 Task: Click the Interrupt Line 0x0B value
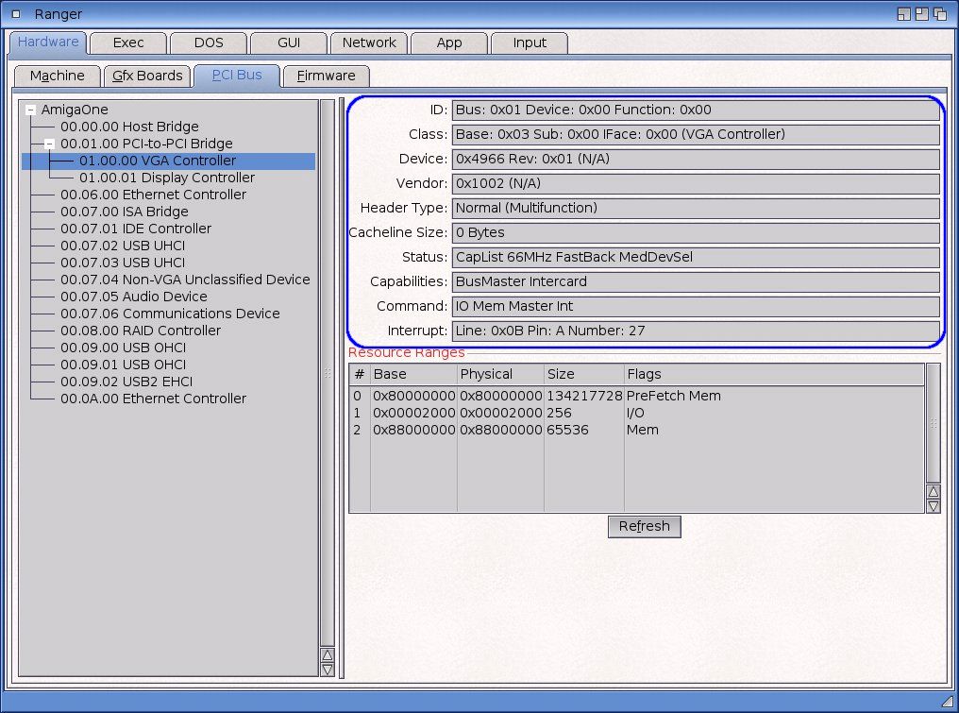click(696, 331)
